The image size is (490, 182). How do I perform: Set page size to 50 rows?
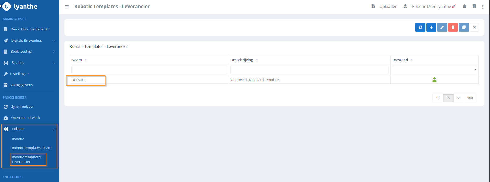coord(459,98)
